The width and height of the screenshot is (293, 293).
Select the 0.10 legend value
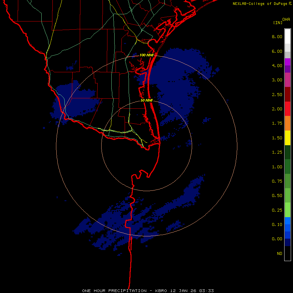277,225
